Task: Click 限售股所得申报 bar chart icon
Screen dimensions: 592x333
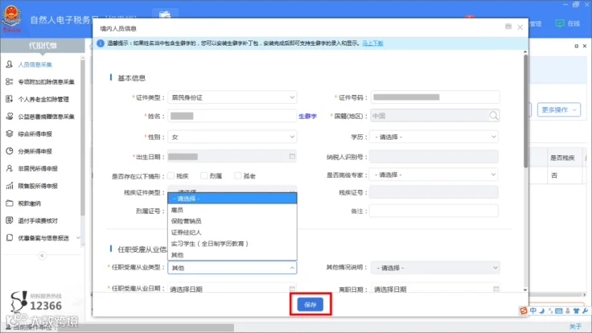Action: tap(10, 186)
